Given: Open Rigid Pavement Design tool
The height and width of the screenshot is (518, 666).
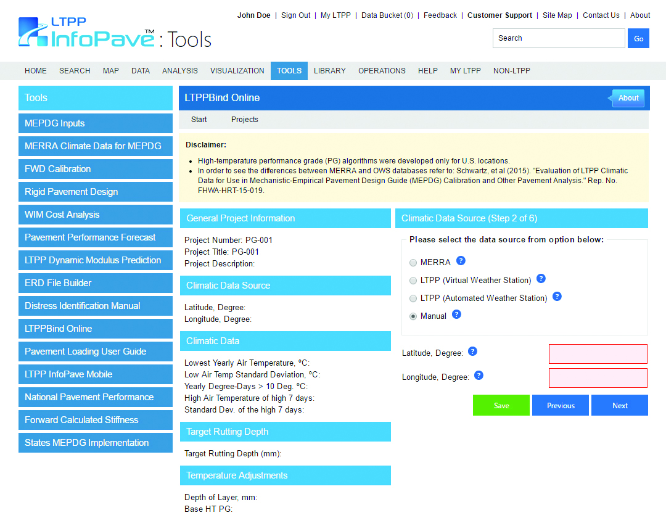Looking at the screenshot, I should (96, 192).
